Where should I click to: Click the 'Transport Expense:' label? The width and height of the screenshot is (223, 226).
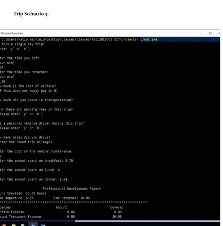point(26,217)
